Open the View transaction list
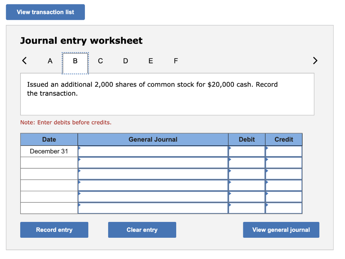345x259 pixels. pyautogui.click(x=45, y=12)
